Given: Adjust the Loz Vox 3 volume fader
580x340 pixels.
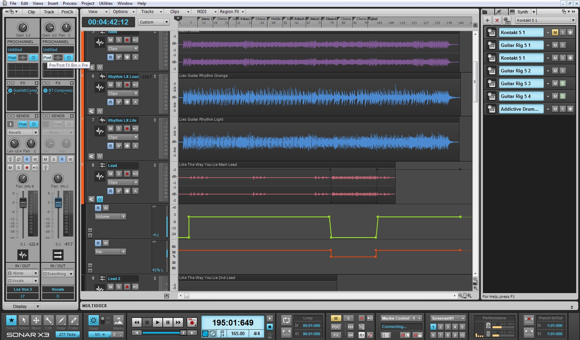Looking at the screenshot, I should (x=23, y=203).
